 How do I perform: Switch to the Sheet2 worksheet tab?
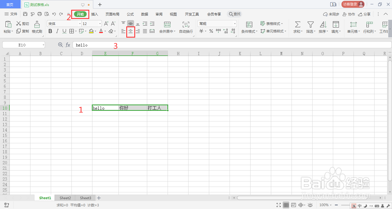point(65,198)
